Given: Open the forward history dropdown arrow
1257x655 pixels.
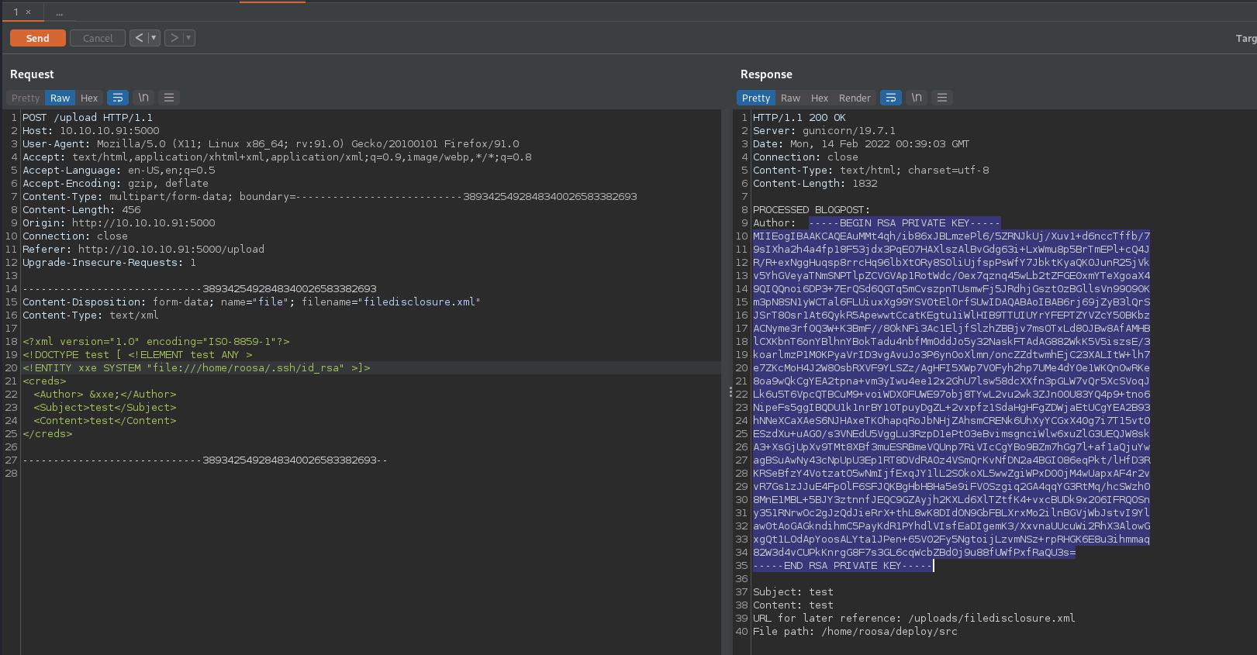Looking at the screenshot, I should (x=188, y=37).
